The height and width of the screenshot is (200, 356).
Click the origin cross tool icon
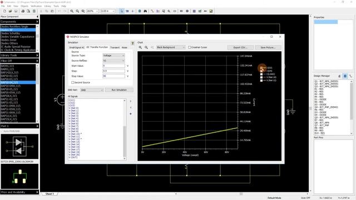[132, 11]
